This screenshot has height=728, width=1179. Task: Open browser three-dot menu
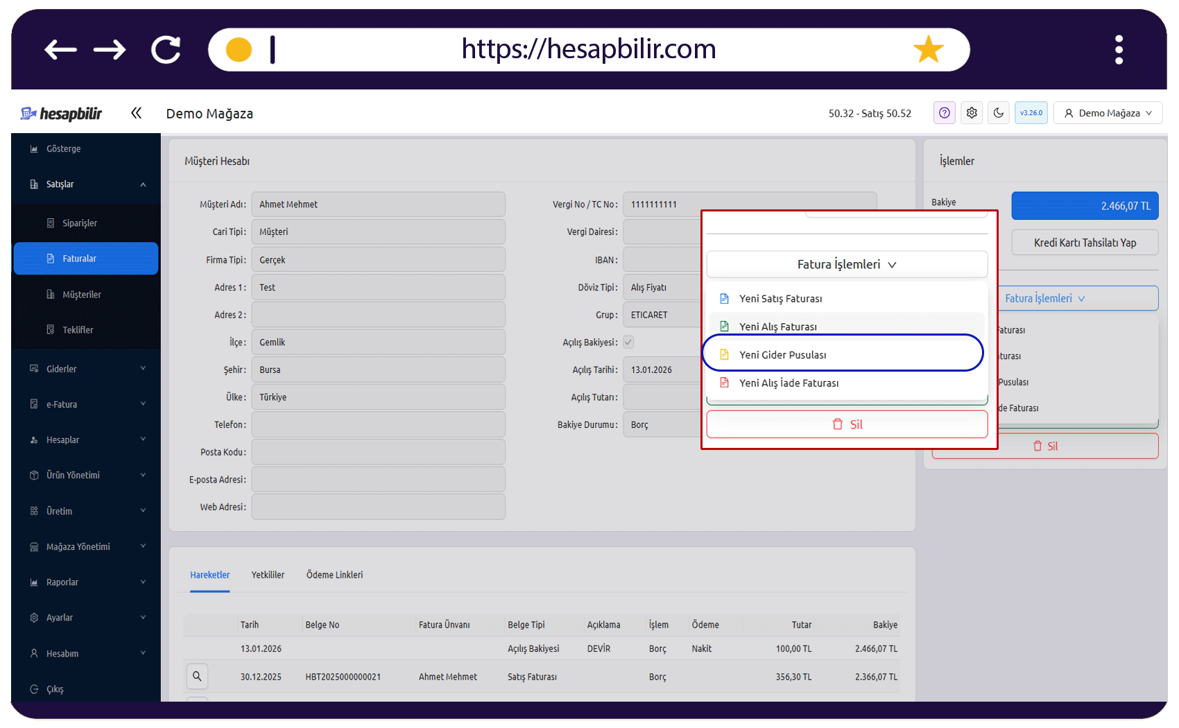[x=1119, y=49]
